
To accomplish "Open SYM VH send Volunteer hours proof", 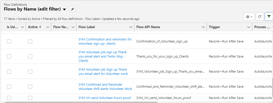I will (105, 98).
